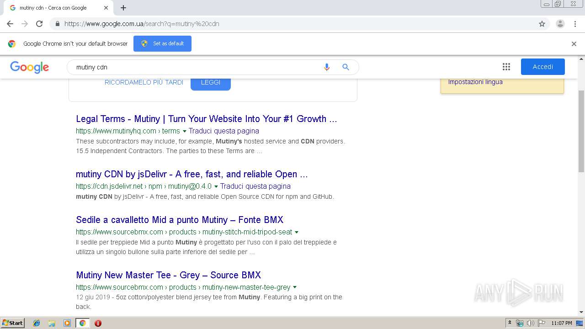Open Impostazioni lingua link
This screenshot has height=329, width=585.
click(475, 82)
